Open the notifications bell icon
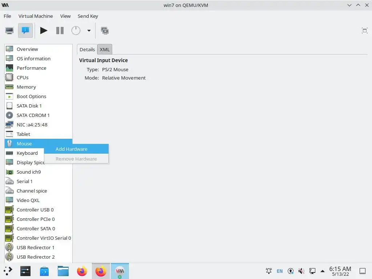 click(x=269, y=271)
